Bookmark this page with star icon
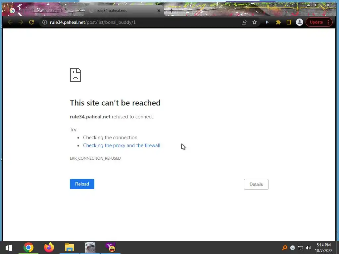This screenshot has height=254, width=339. click(255, 22)
